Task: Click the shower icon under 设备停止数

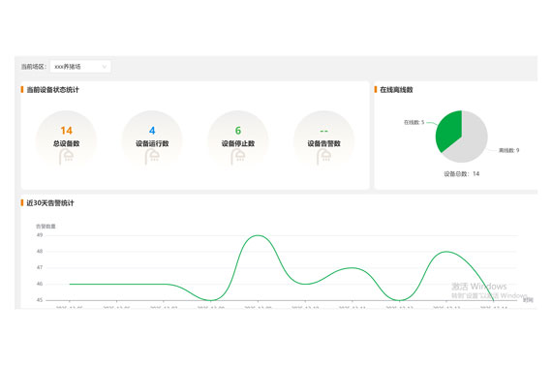Action: (x=238, y=156)
